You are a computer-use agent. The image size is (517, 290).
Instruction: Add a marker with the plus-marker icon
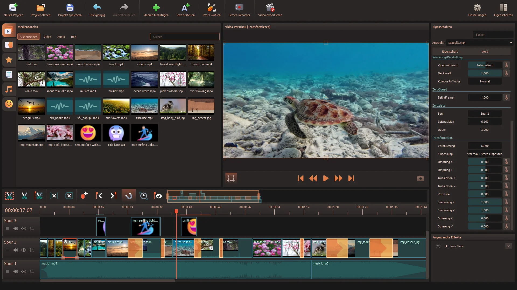(x=84, y=195)
